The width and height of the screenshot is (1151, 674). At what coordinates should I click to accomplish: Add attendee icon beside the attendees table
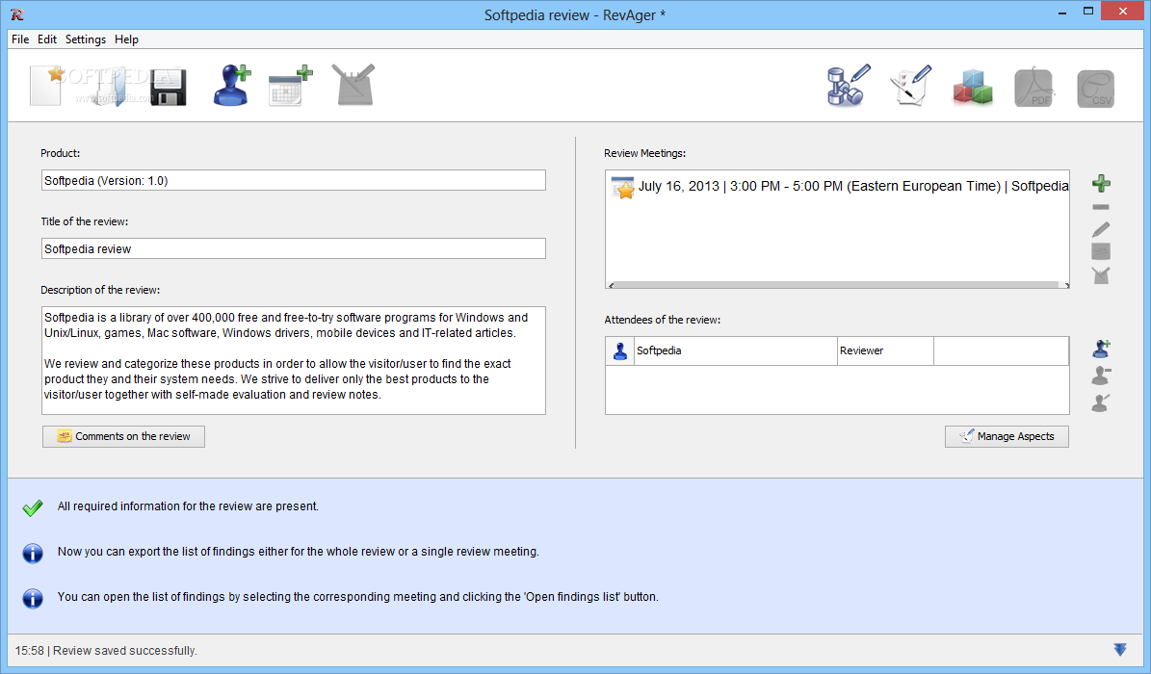[1101, 348]
